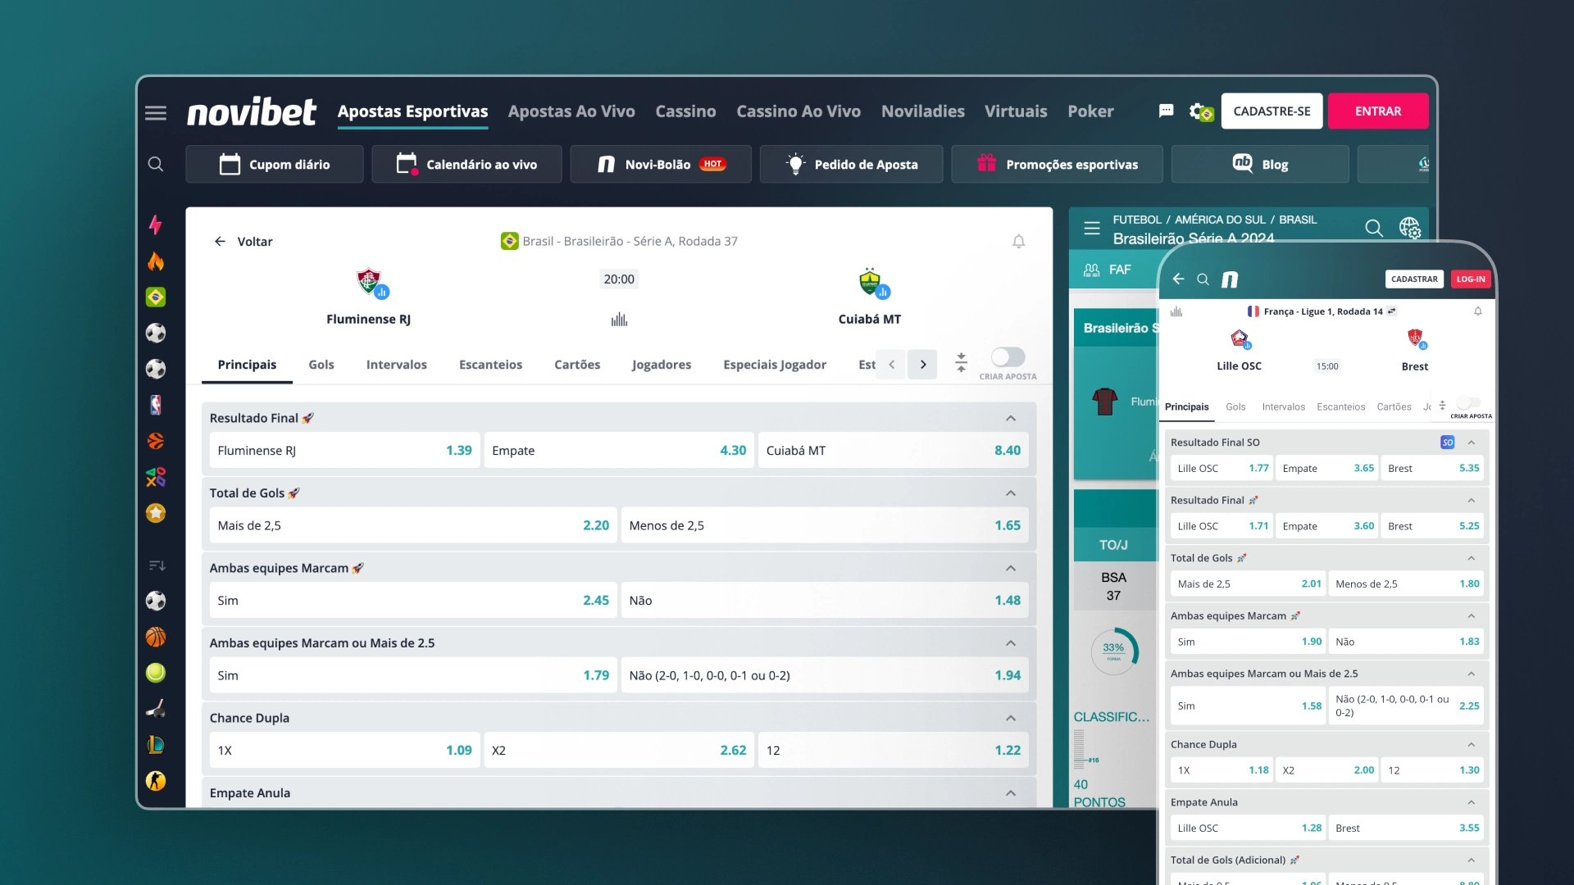Screen dimensions: 1574x885
Task: Click the Novibet logo
Action: (251, 112)
